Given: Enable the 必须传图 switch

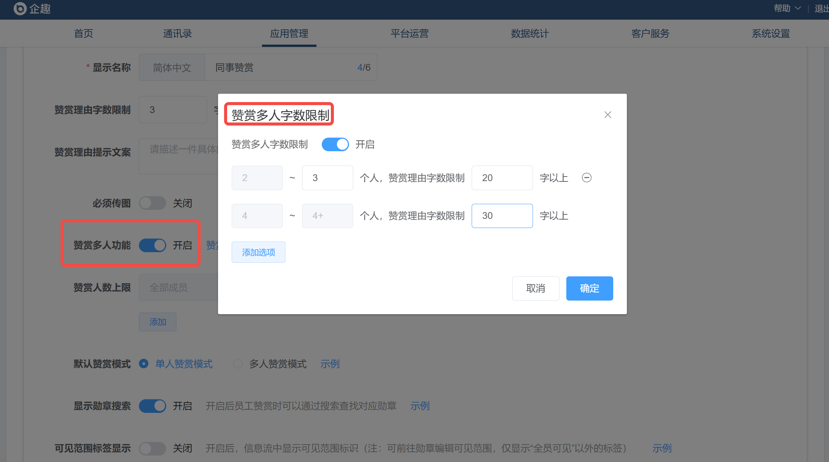Looking at the screenshot, I should coord(152,203).
